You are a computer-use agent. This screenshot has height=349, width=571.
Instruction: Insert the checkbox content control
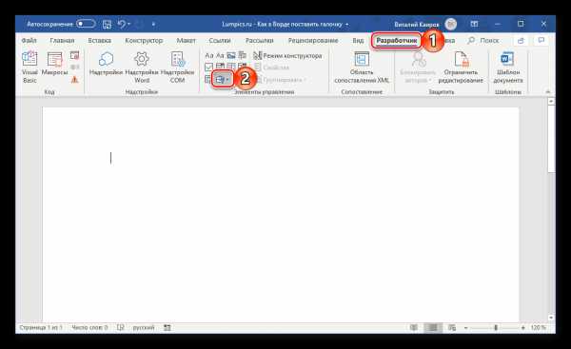(208, 67)
